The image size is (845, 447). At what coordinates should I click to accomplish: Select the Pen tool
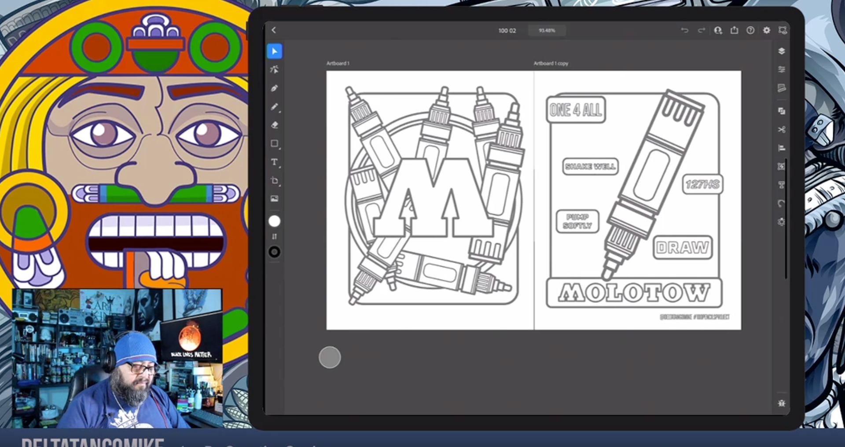(274, 88)
